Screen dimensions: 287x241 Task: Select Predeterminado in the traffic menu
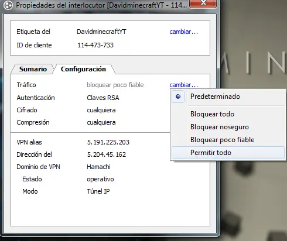pyautogui.click(x=228, y=97)
